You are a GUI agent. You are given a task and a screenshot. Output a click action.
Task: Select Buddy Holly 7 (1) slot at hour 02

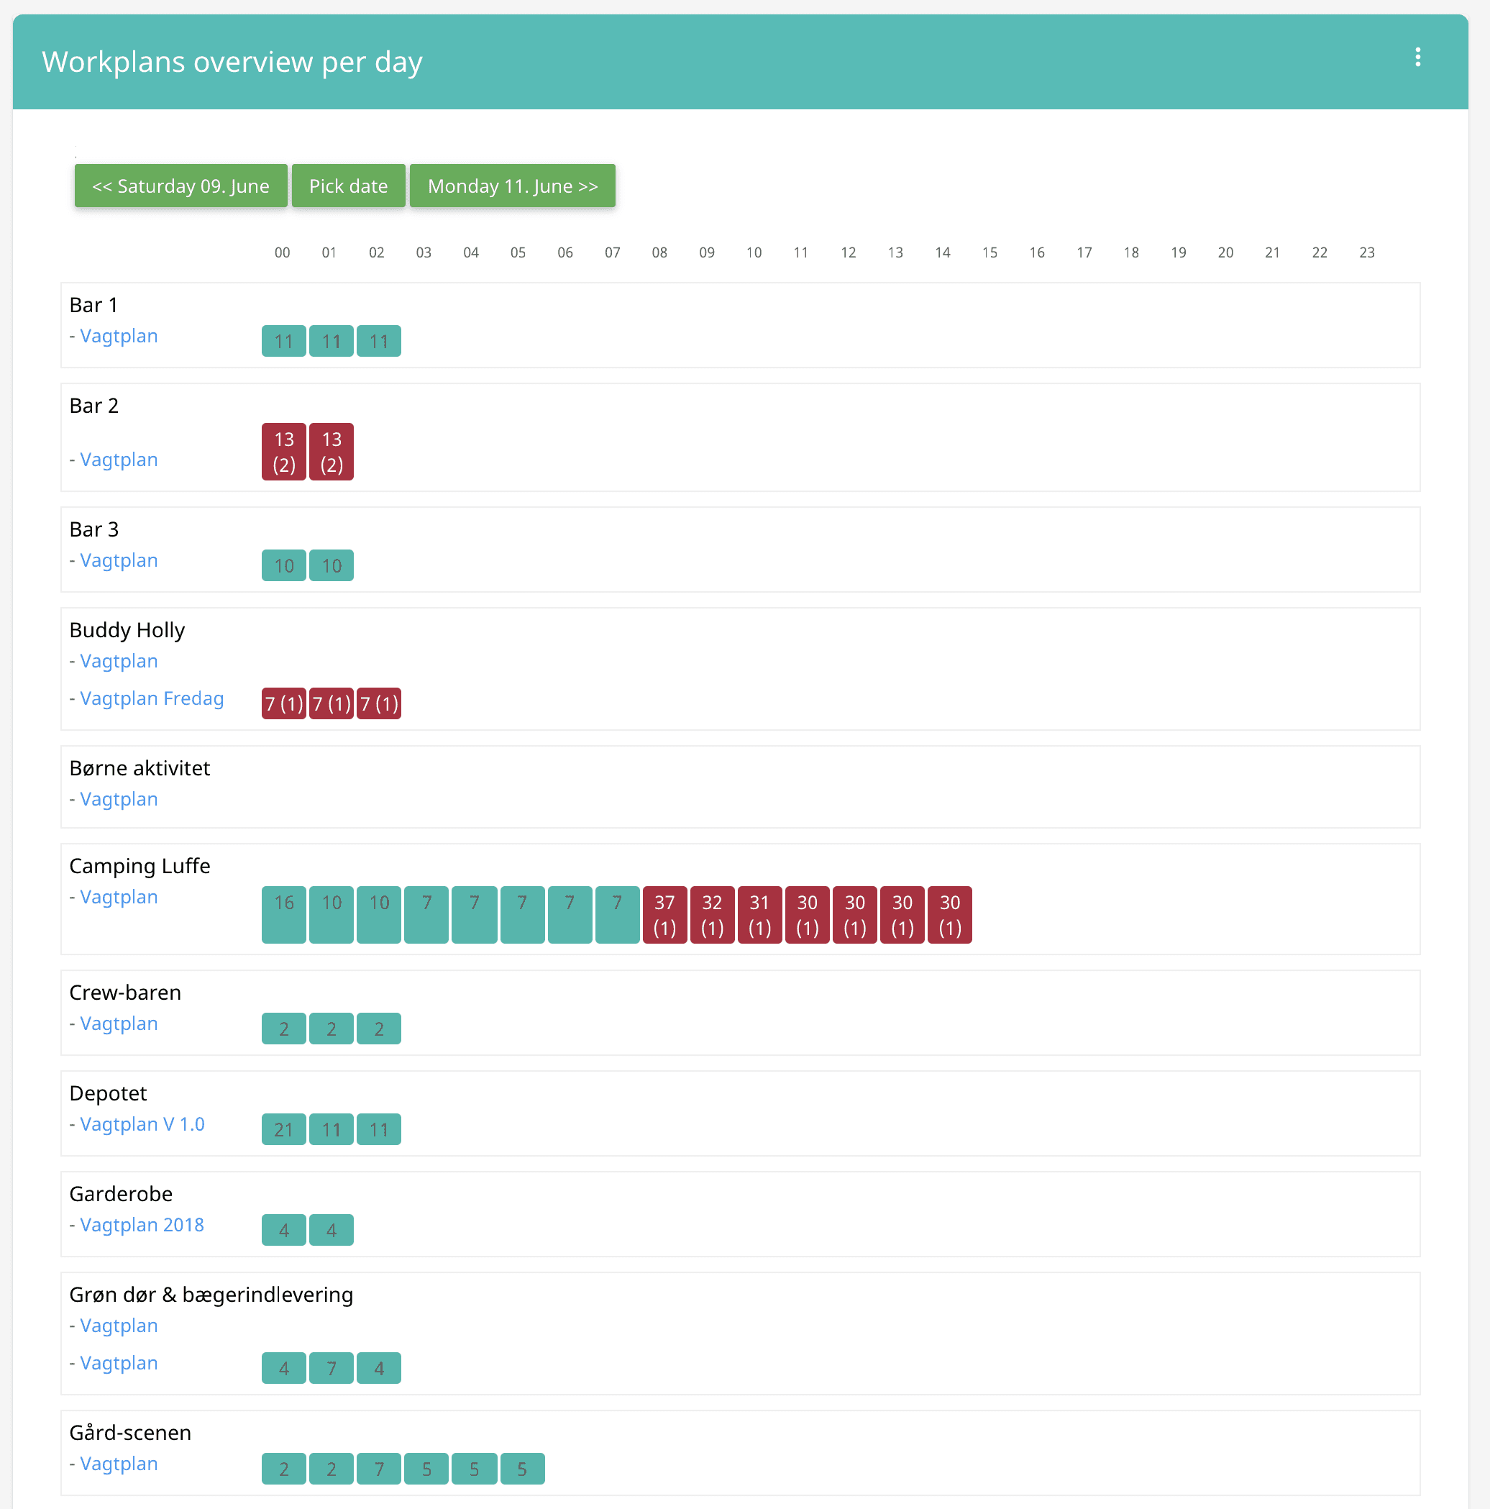pyautogui.click(x=379, y=703)
